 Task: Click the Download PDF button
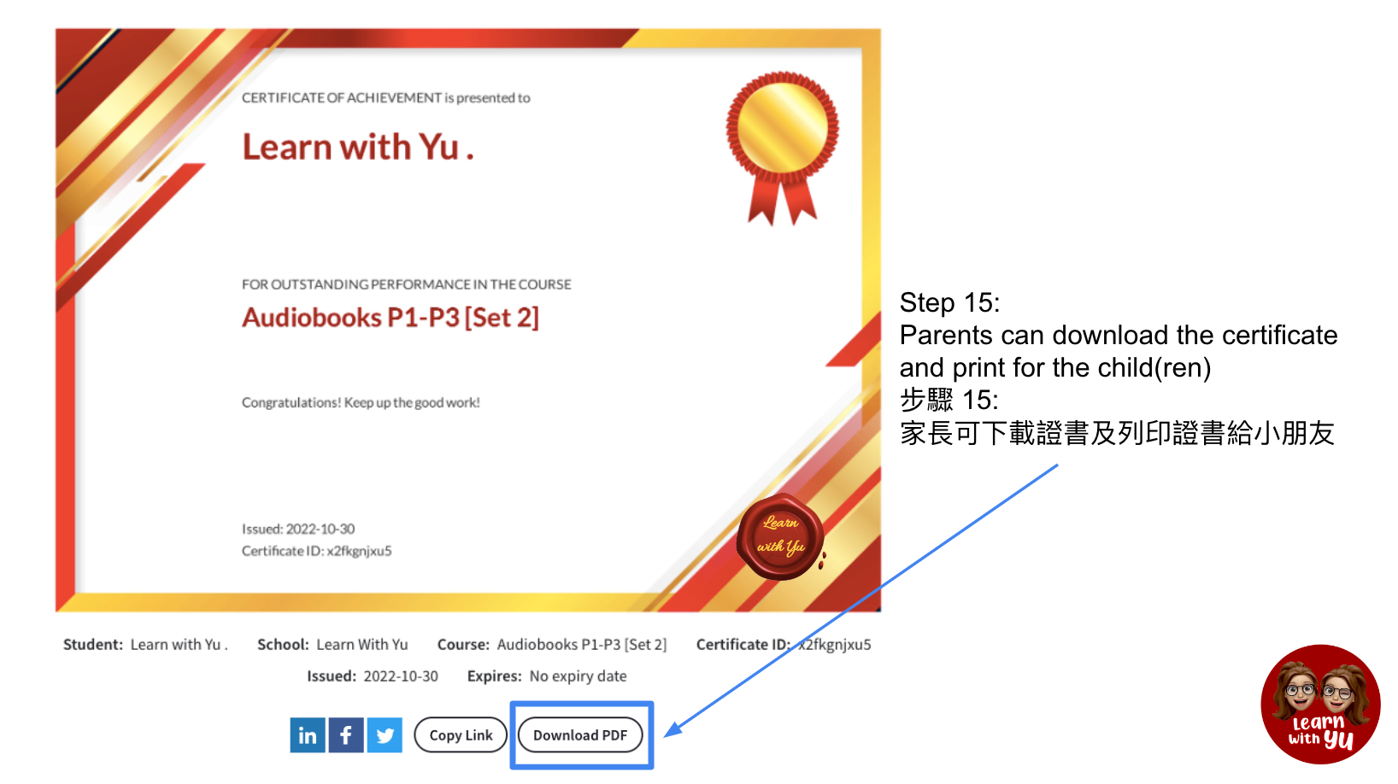click(x=580, y=735)
